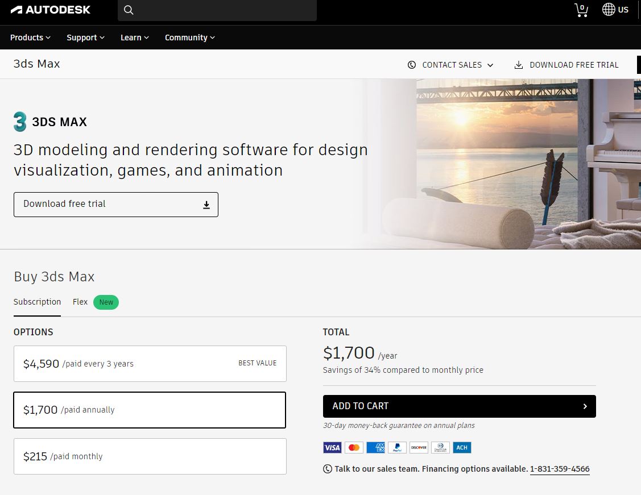
Task: Click the $1,700 /year total price
Action: coord(360,353)
